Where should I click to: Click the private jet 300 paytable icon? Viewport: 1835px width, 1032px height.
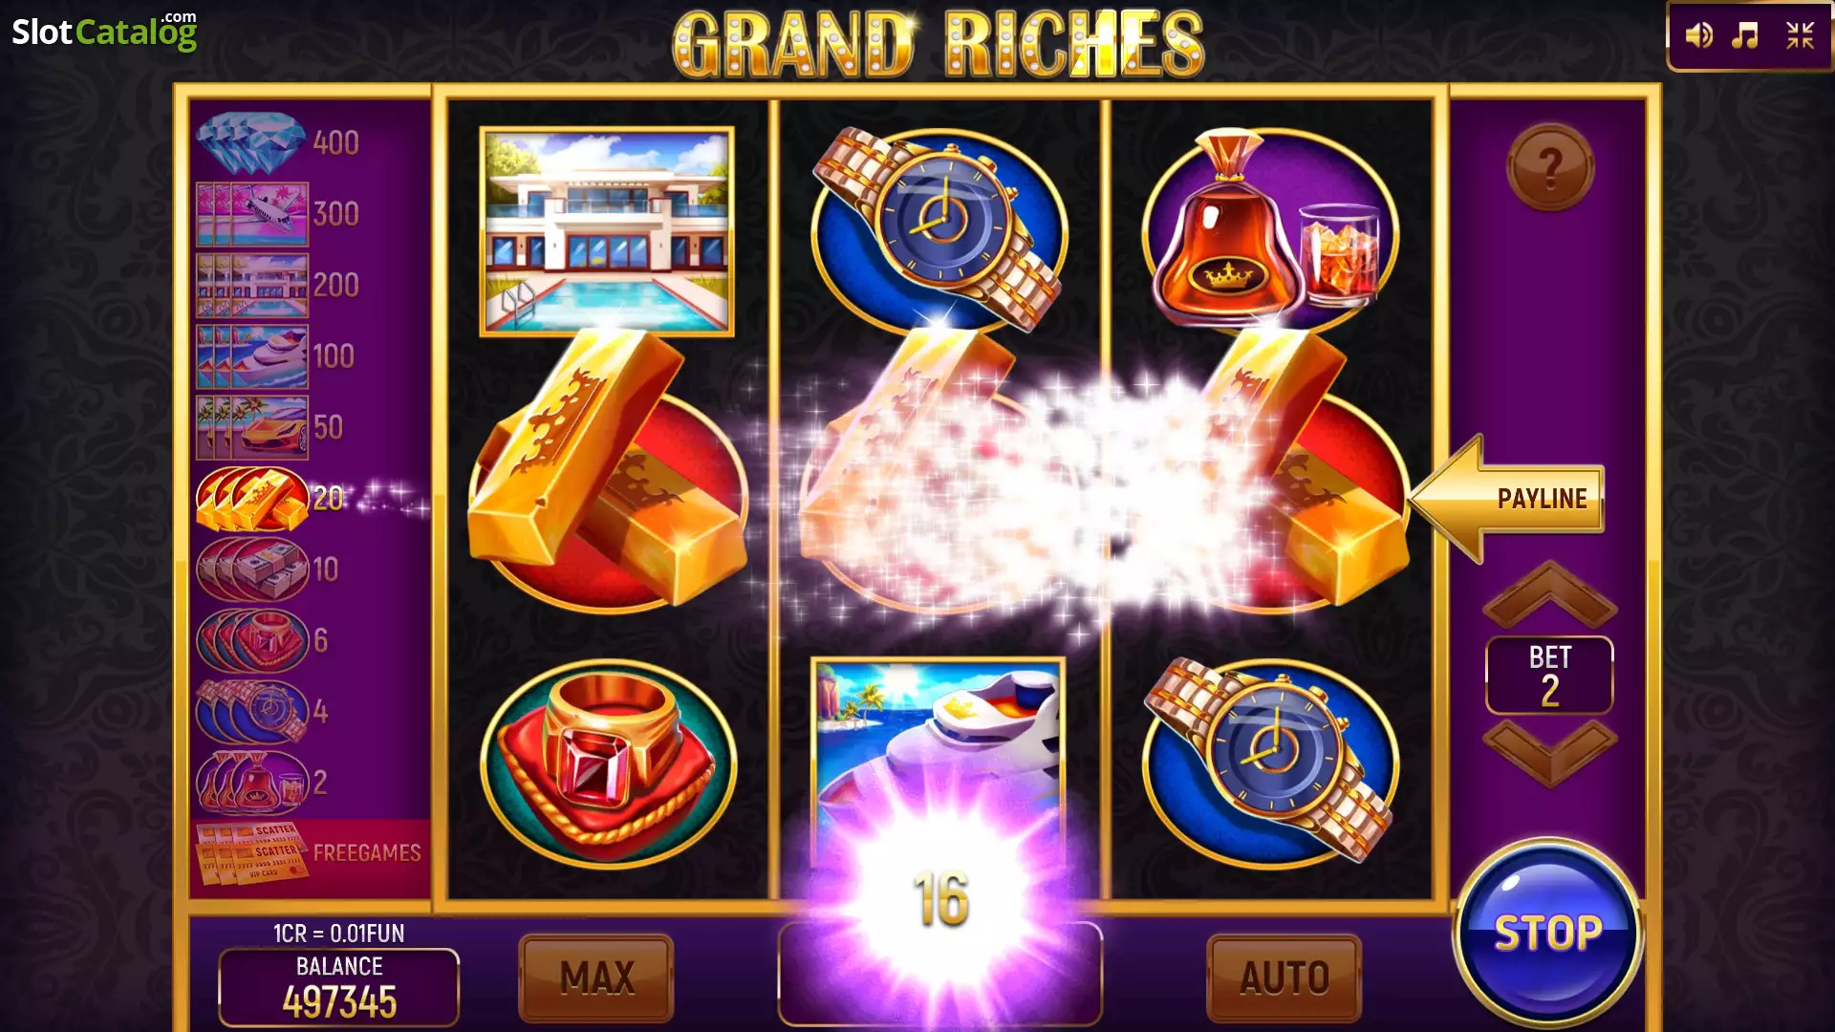pyautogui.click(x=252, y=214)
